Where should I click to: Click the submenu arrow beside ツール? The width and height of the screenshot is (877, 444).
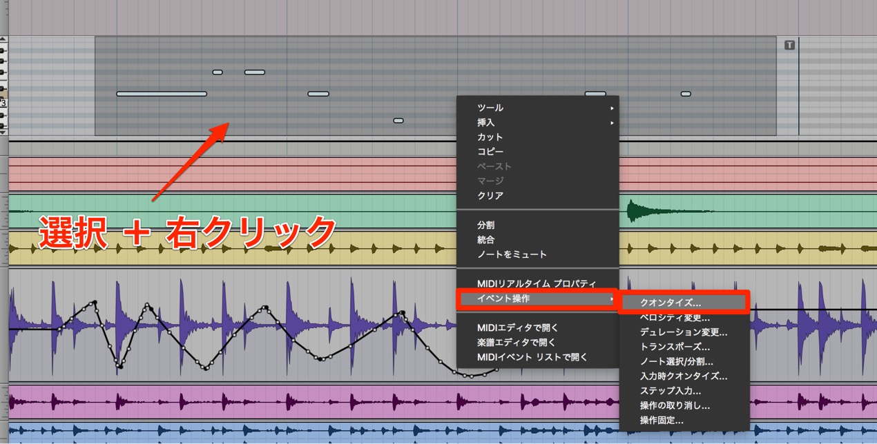(612, 108)
